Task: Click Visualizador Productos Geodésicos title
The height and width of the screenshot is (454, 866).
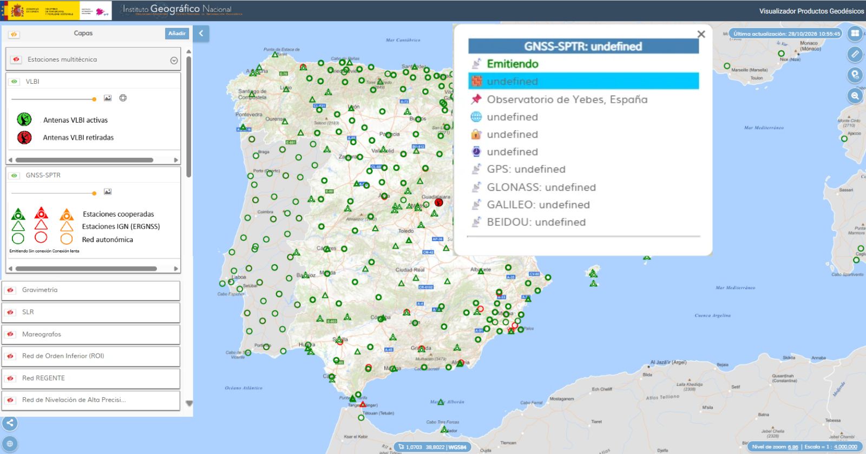Action: pyautogui.click(x=811, y=11)
